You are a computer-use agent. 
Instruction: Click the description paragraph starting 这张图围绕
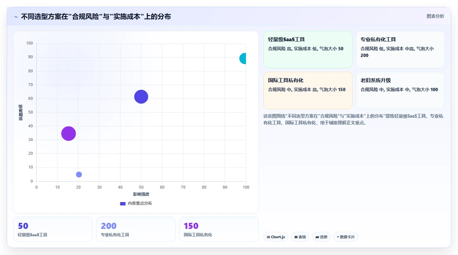coord(354,119)
